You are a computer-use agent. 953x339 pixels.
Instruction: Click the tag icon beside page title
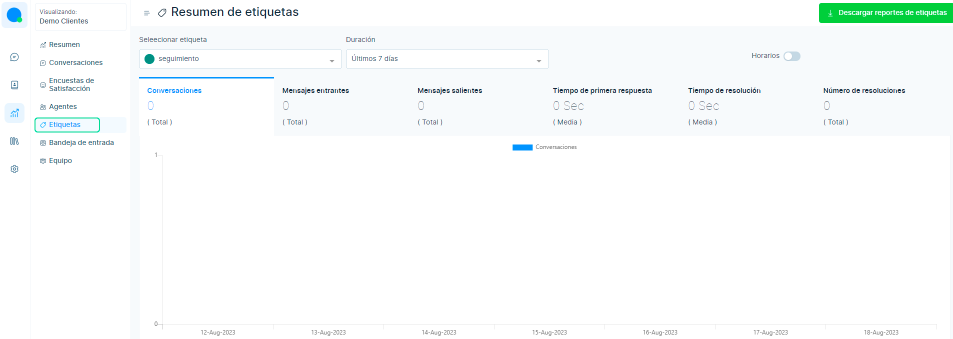click(x=162, y=13)
